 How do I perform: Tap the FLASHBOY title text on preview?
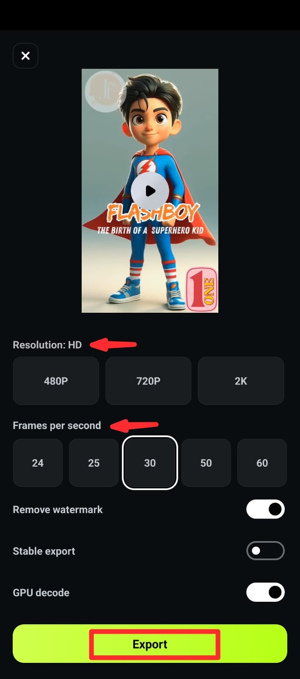coord(152,213)
